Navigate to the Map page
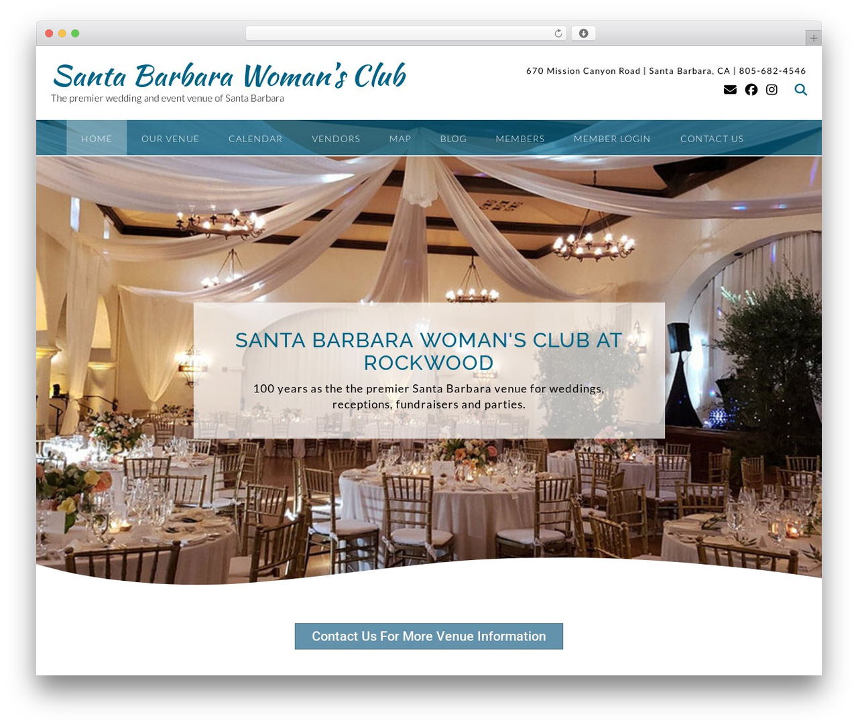Viewport: 858px width, 727px height. (x=400, y=139)
